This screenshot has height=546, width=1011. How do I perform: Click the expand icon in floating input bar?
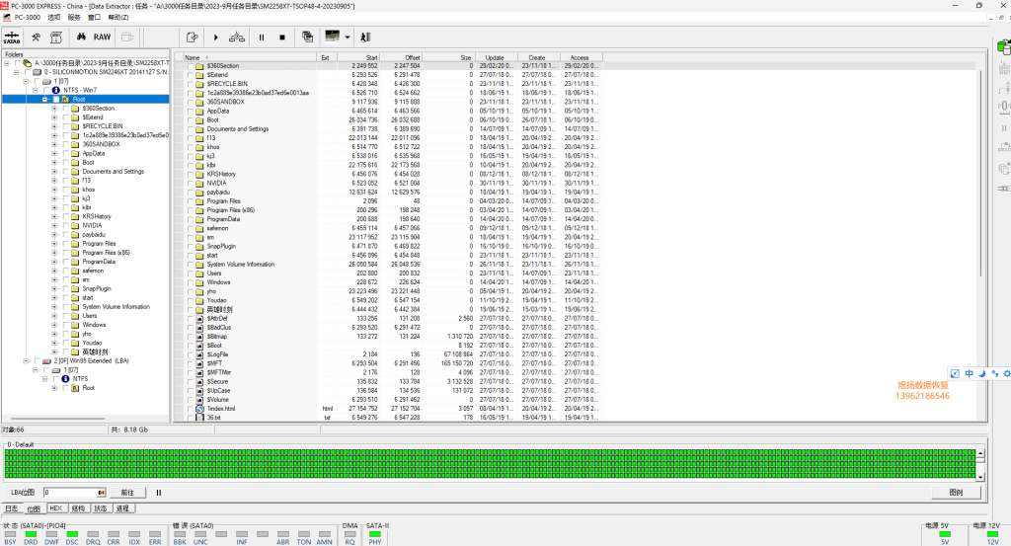point(955,373)
